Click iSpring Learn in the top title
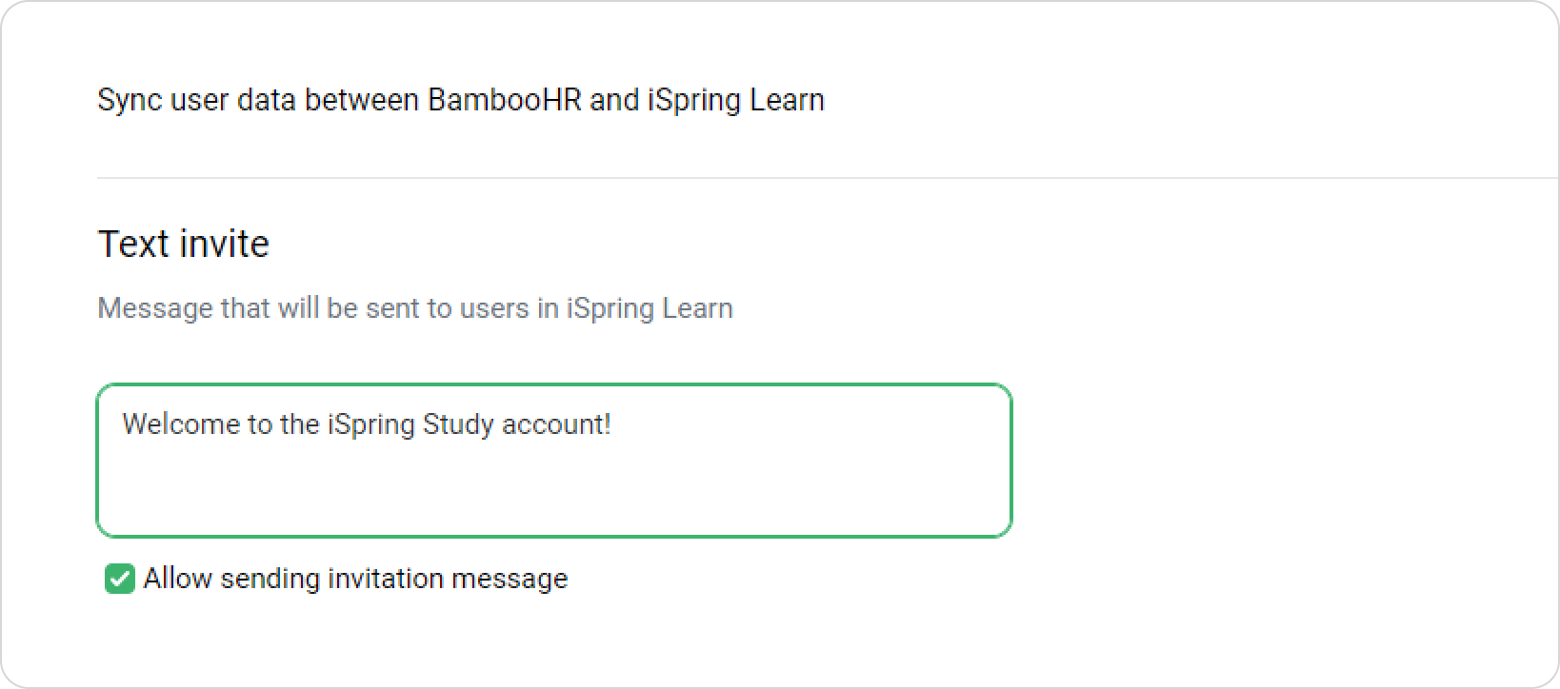This screenshot has height=689, width=1560. 736,100
